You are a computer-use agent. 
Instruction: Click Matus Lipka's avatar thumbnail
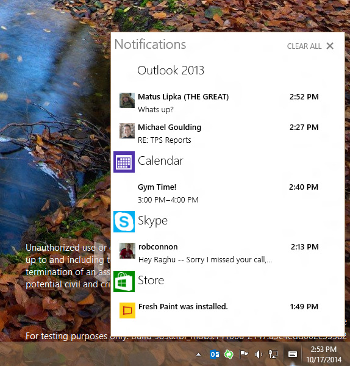pos(127,101)
